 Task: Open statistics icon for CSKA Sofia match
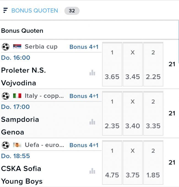[x=92, y=171]
